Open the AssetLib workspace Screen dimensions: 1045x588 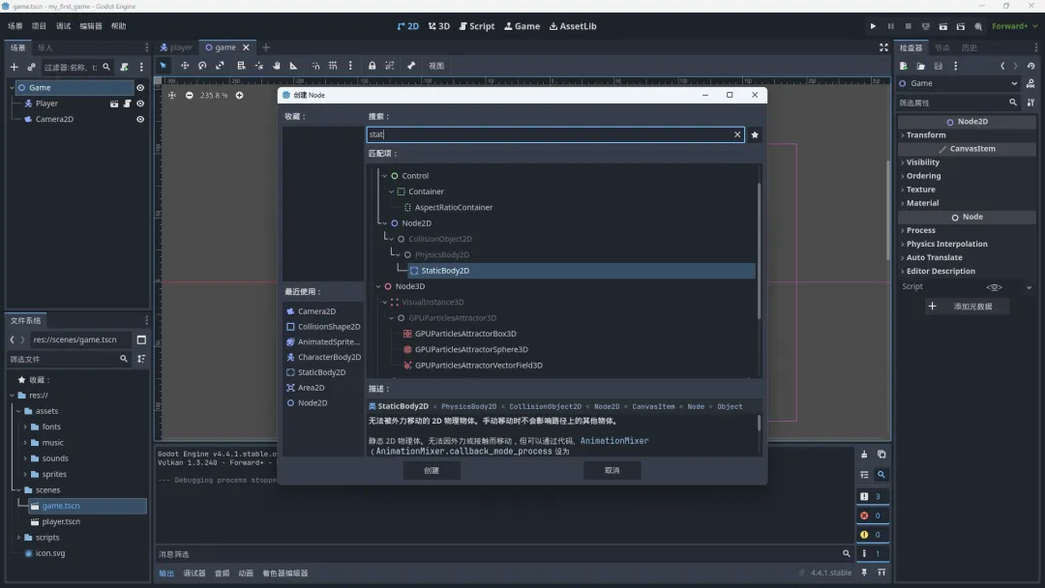573,26
